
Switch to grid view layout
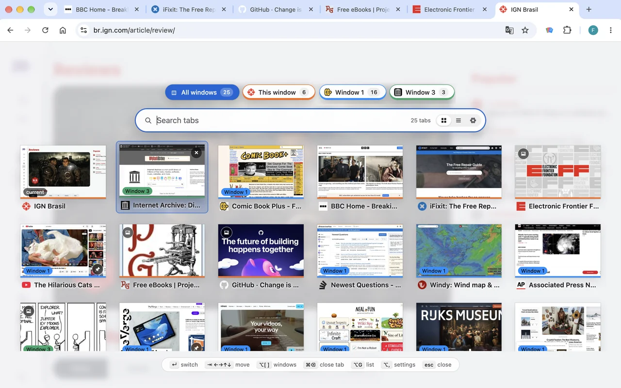443,120
